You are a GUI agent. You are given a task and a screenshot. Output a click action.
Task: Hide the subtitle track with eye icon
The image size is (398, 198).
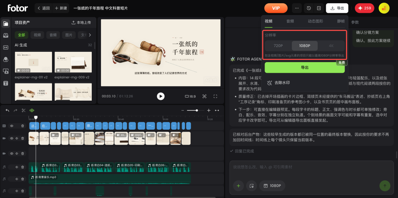[x=12, y=126]
